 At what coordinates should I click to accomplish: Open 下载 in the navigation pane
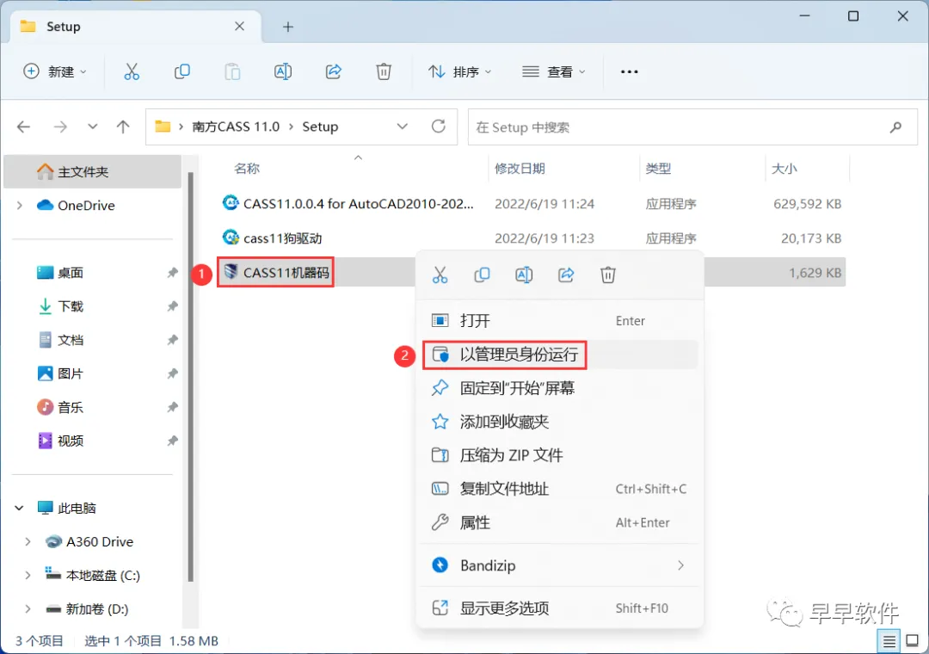click(71, 306)
